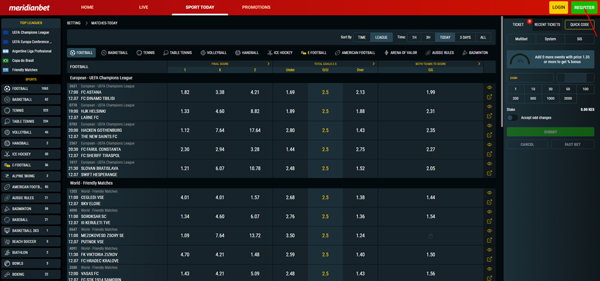The height and width of the screenshot is (281, 600).
Task: Click the basketball icon in sports sidebar
Action: (7, 99)
